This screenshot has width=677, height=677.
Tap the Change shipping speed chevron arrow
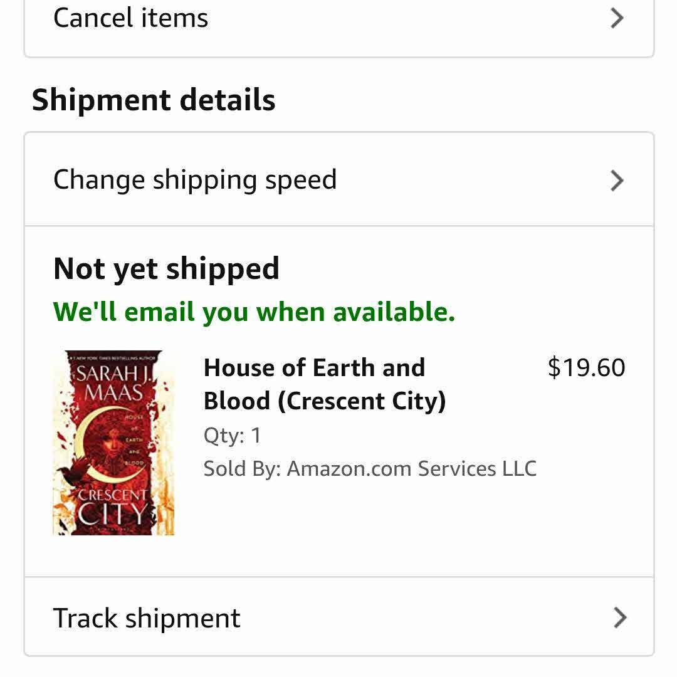[x=617, y=181]
